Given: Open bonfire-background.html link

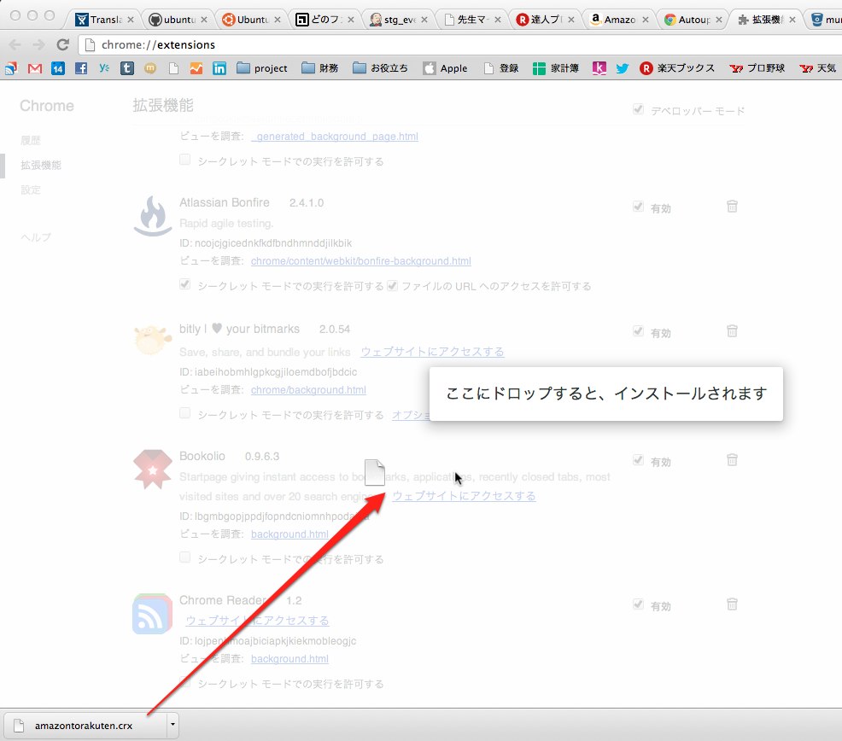Looking at the screenshot, I should pos(361,261).
